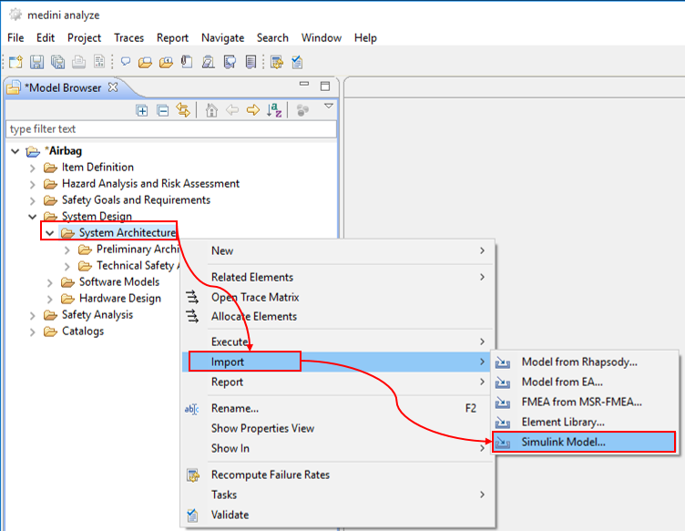The image size is (685, 531).
Task: Click the Validate checklist toolbar icon
Action: point(297,62)
